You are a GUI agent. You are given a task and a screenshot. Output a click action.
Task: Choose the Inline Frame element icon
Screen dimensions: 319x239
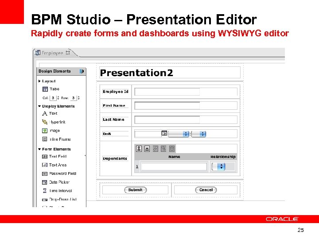[x=45, y=139]
